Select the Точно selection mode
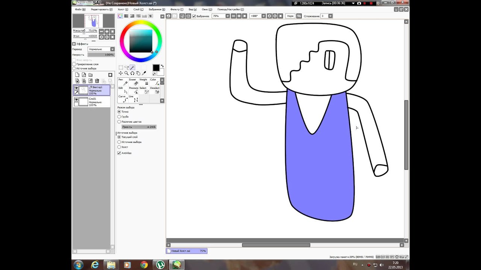Viewport: 481px width, 270px height. click(119, 112)
